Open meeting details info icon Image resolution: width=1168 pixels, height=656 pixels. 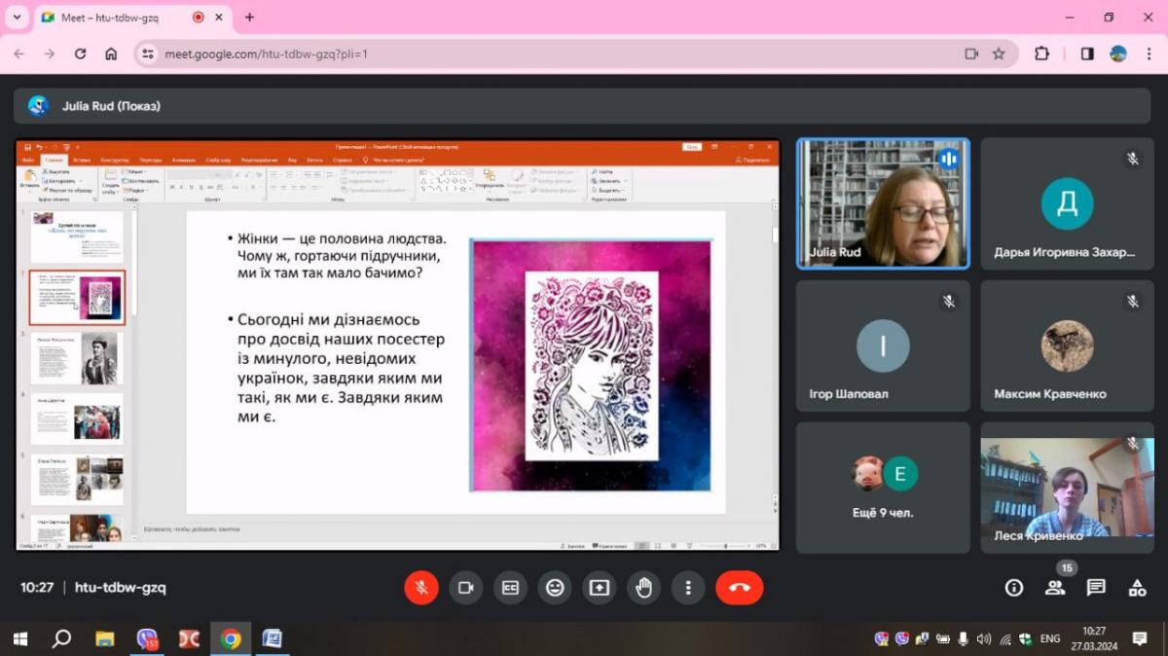tap(1014, 588)
